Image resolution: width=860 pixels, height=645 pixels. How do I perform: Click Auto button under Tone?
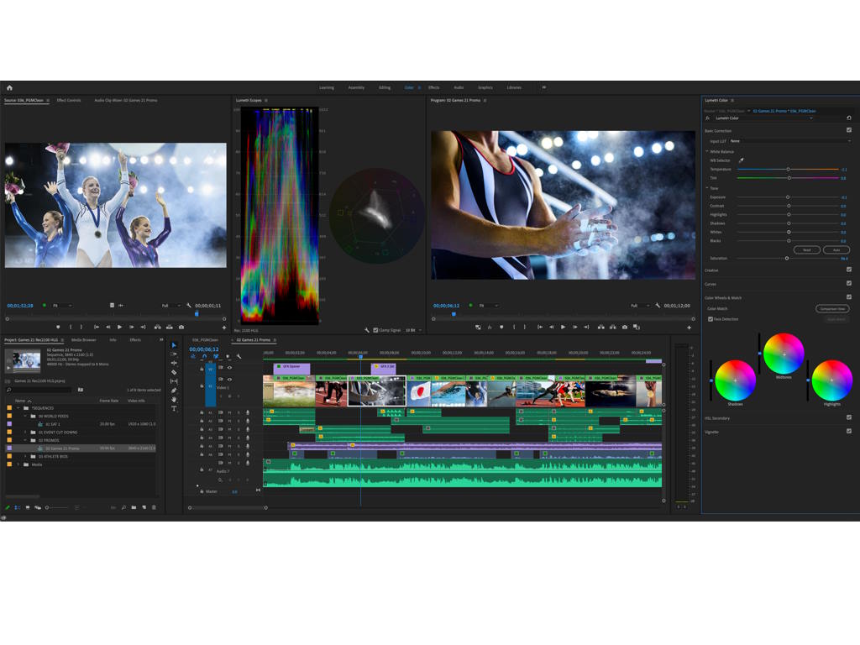point(836,249)
